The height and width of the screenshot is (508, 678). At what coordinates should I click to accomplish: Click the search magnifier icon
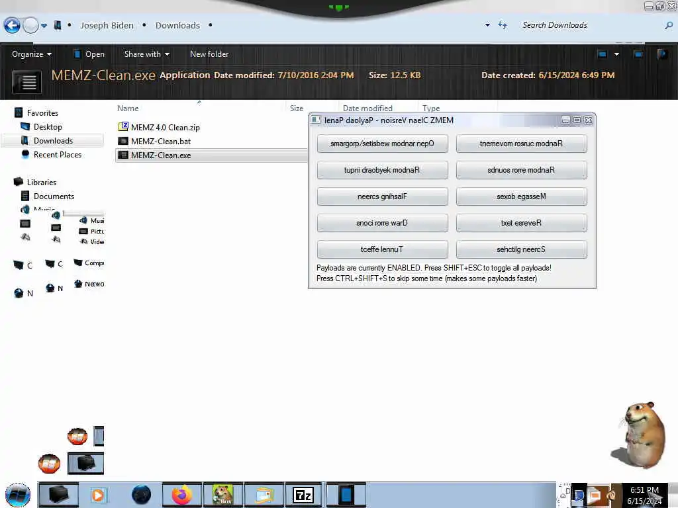(669, 26)
